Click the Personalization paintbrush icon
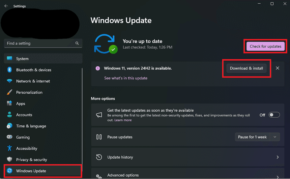Viewport: 290px width, 179px height. (x=10, y=92)
